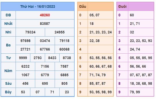Screen dimensions: 156x99
Task: Click the Đuôi column header
Action: tap(122, 6)
